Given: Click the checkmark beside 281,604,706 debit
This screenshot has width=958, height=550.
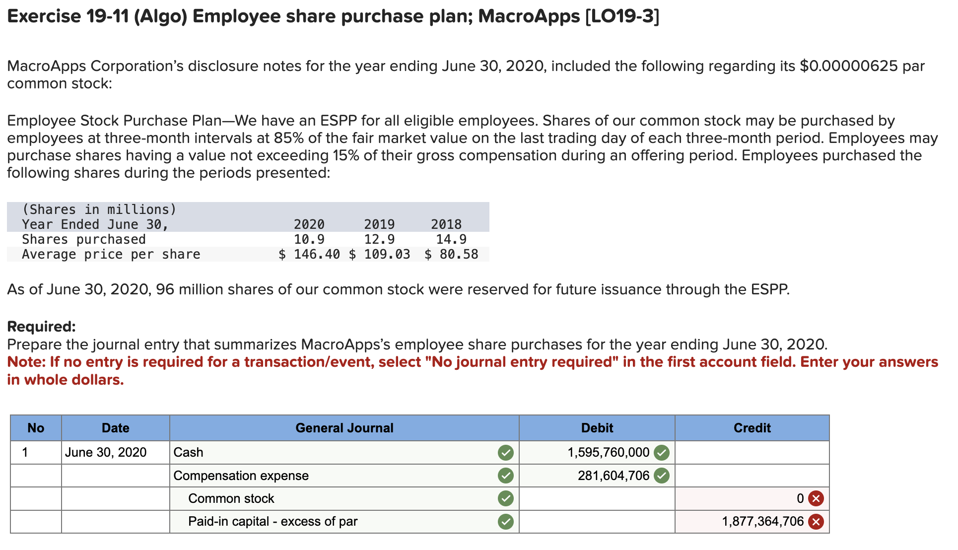Looking at the screenshot, I should [661, 475].
